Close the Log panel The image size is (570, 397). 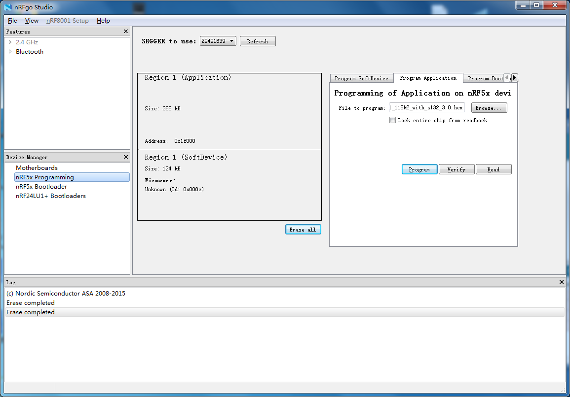[561, 282]
